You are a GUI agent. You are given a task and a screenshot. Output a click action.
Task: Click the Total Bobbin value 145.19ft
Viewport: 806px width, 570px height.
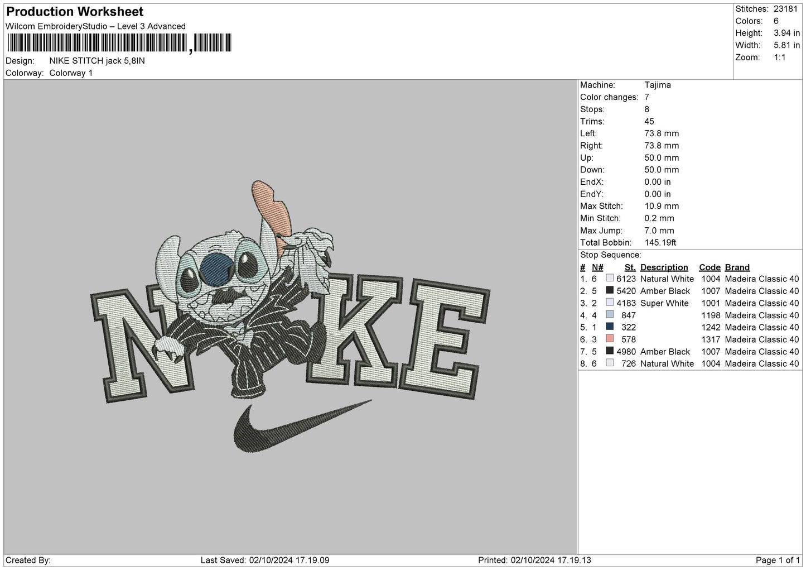coord(660,242)
